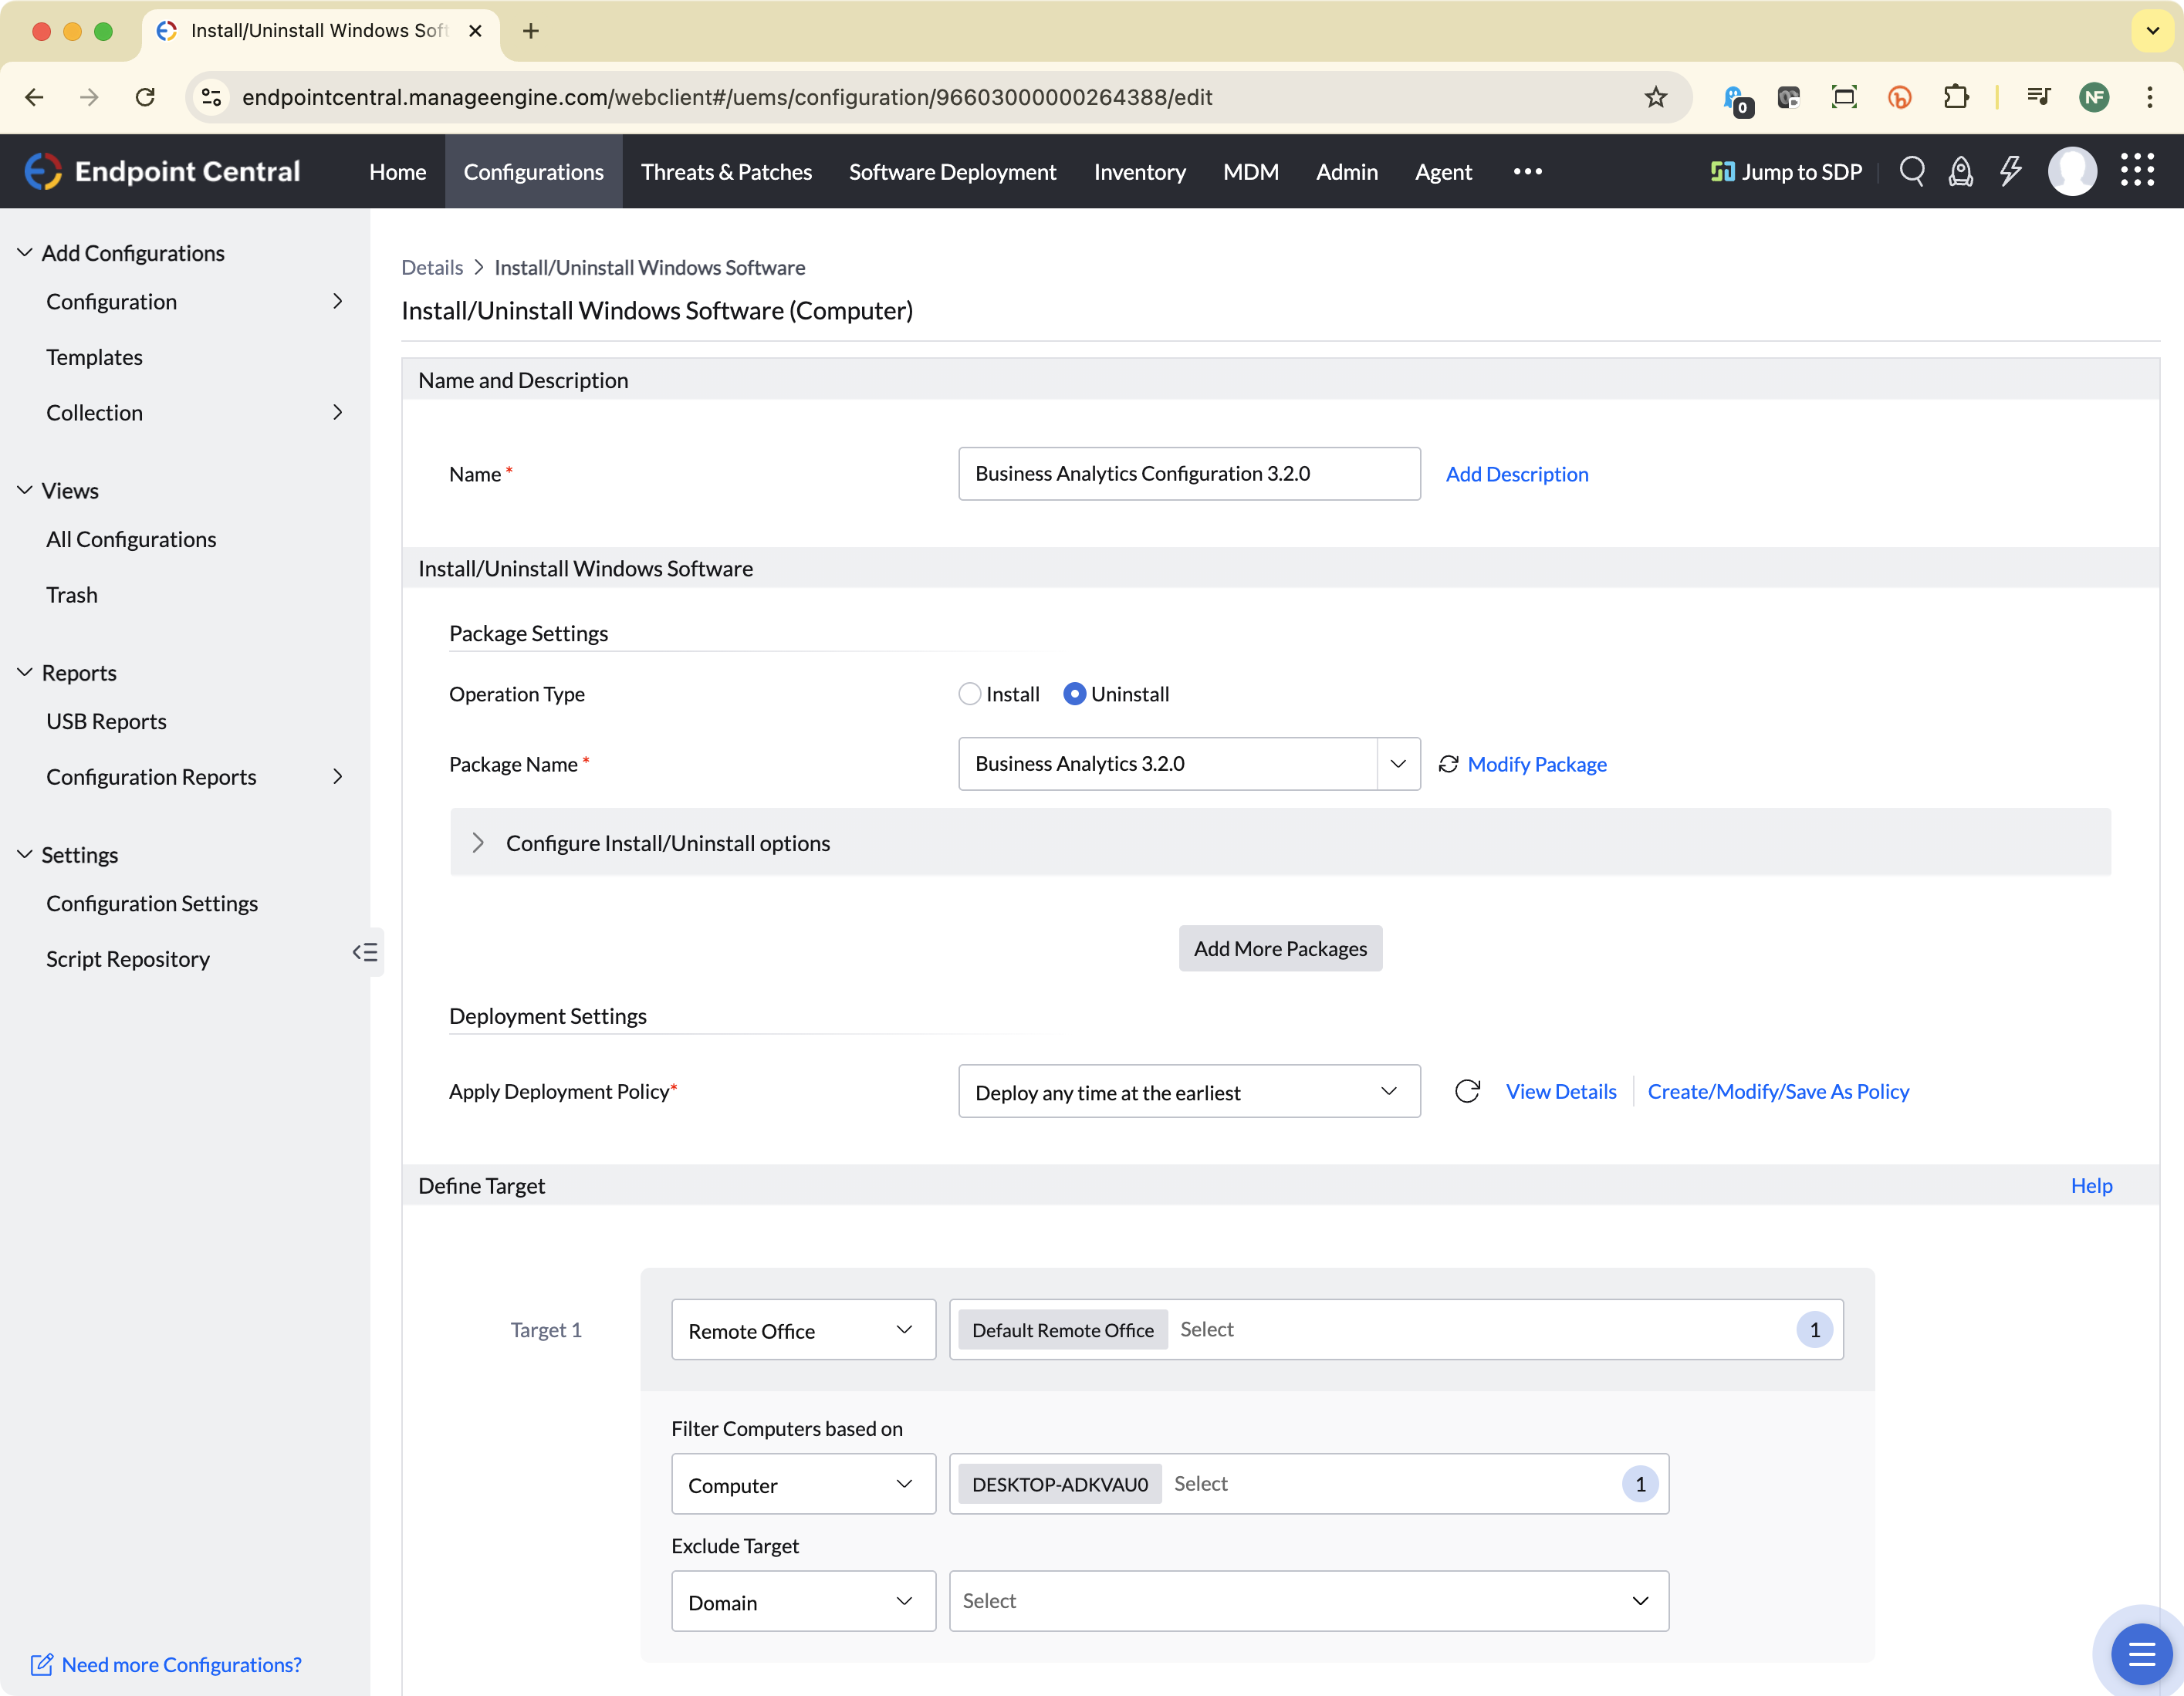Show more navigation items via ellipsis
The image size is (2184, 1696).
[1527, 171]
